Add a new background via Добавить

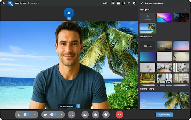[x=148, y=18]
